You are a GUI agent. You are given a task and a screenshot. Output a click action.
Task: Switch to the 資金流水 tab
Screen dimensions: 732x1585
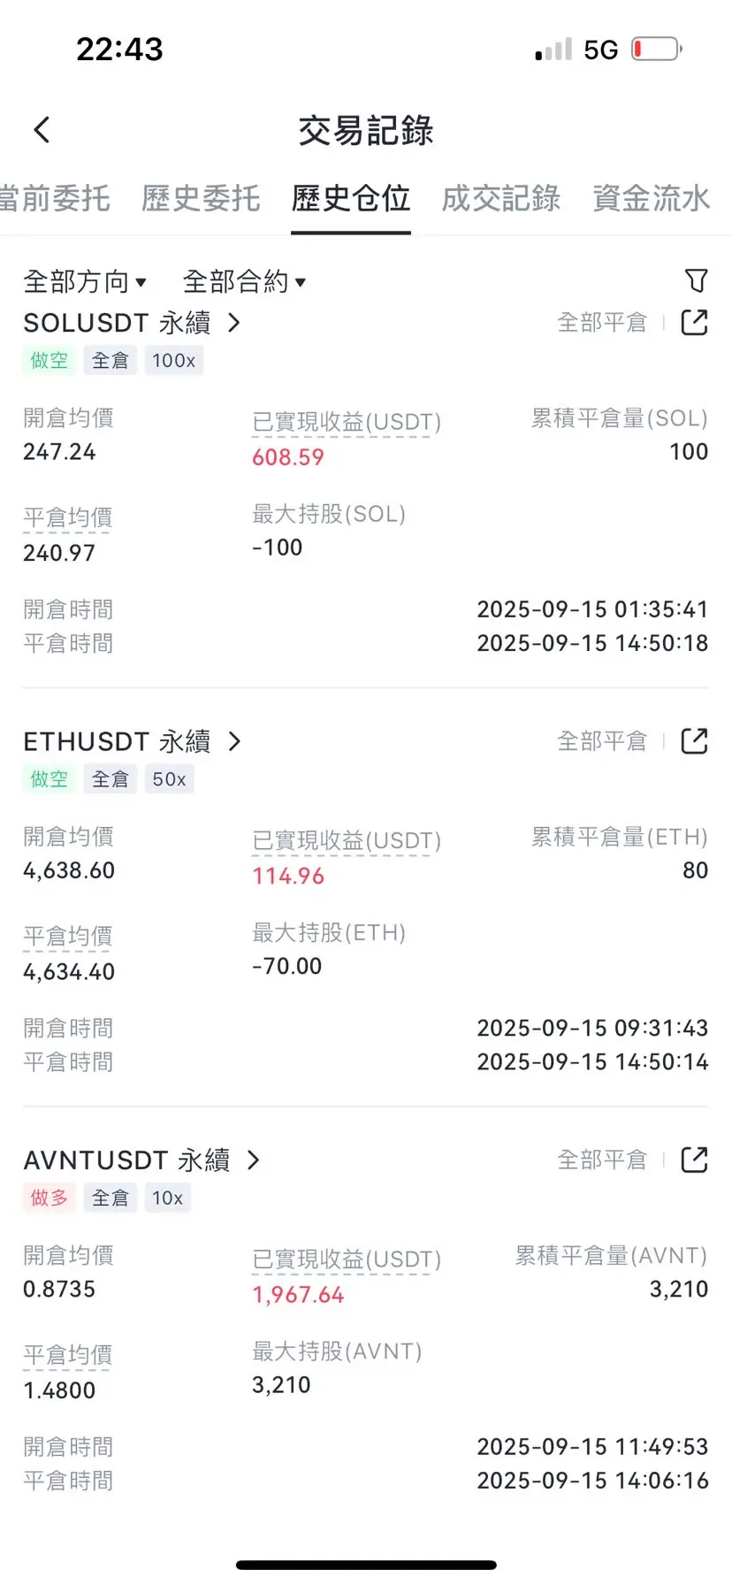(652, 198)
